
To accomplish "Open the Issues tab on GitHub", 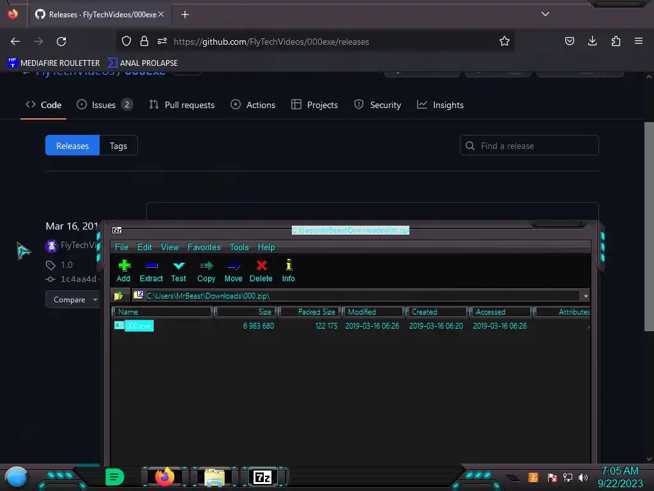I will [105, 105].
